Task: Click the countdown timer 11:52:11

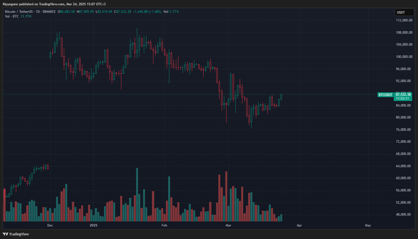Action: (x=403, y=98)
